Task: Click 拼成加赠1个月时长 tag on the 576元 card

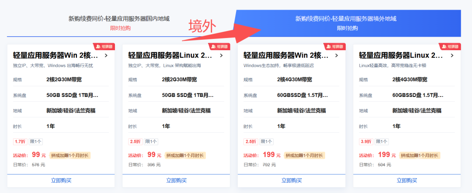Action: [70, 155]
